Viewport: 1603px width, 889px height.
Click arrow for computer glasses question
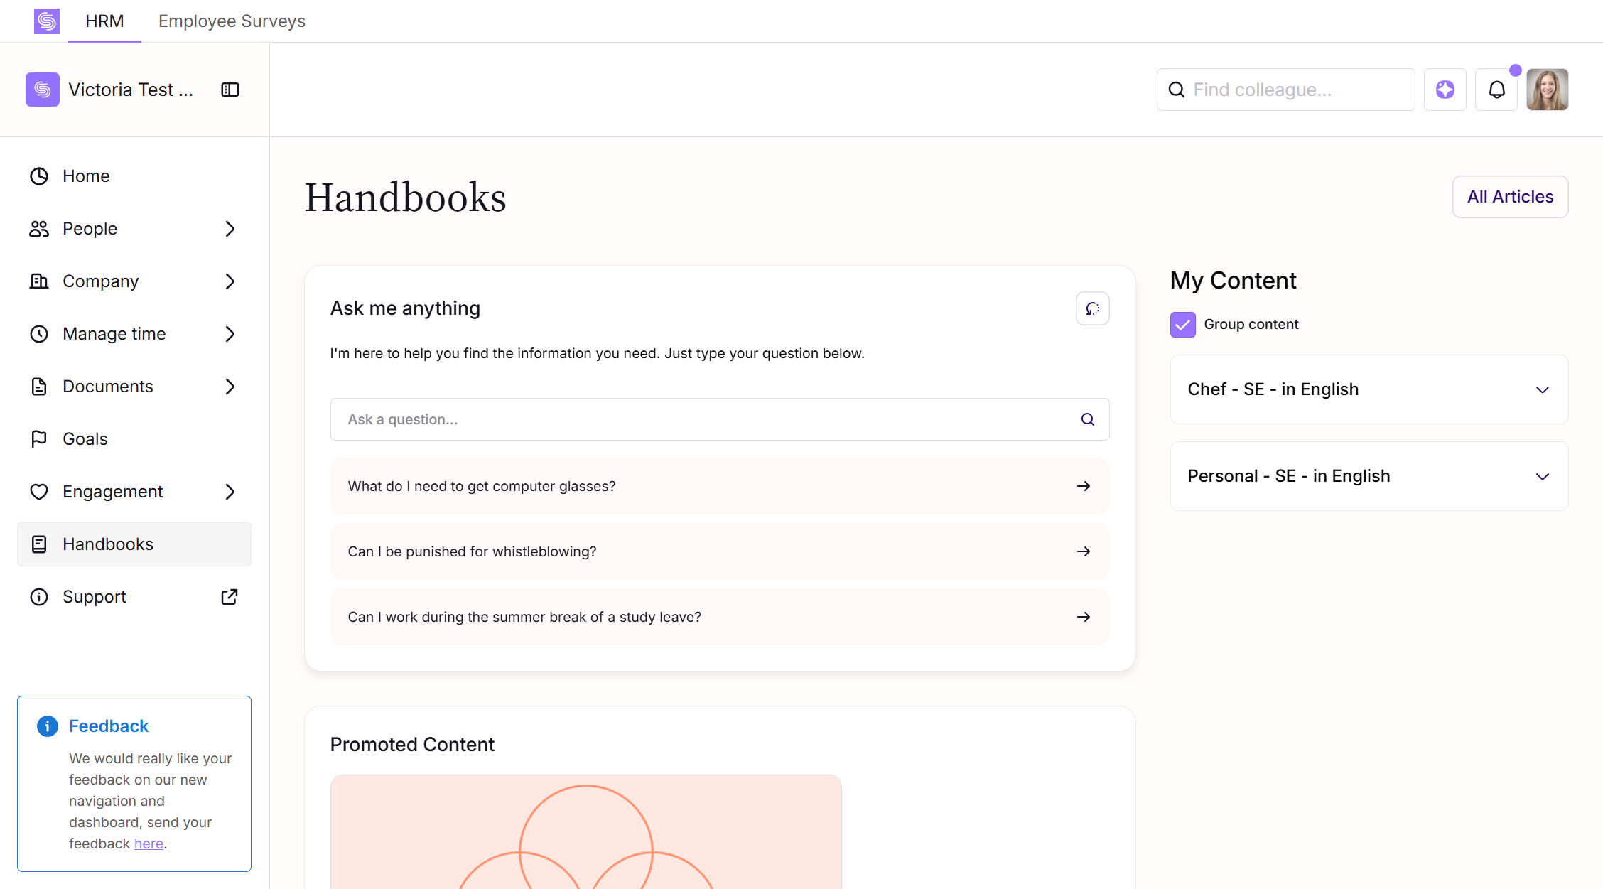1083,486
